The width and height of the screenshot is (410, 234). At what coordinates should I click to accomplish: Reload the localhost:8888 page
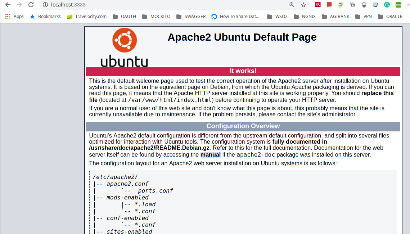31,5
